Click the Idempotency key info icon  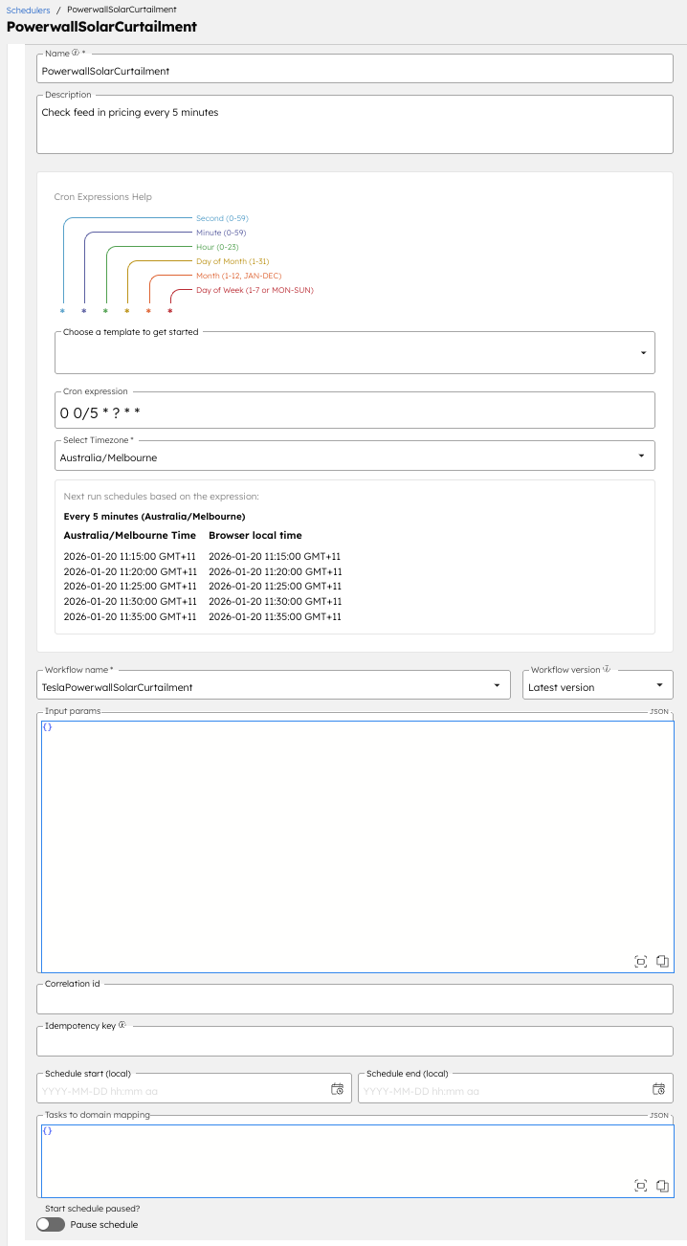(x=122, y=1025)
